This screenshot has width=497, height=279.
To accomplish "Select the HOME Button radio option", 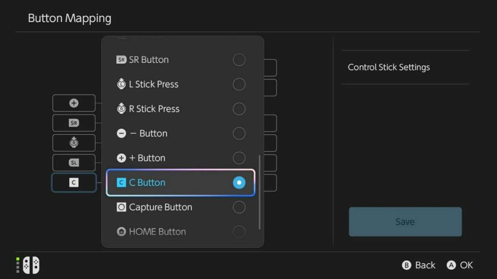I will 239,232.
